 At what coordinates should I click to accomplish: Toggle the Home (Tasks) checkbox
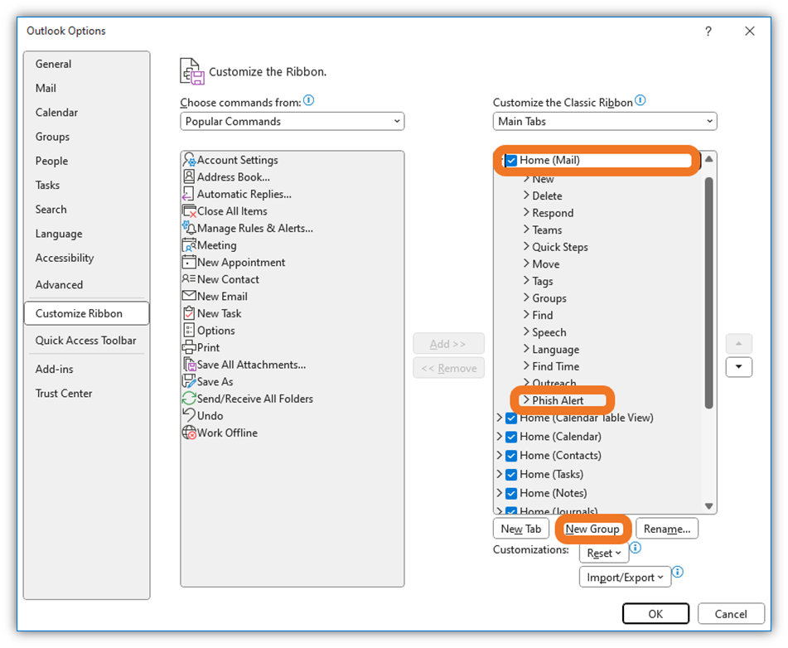511,475
